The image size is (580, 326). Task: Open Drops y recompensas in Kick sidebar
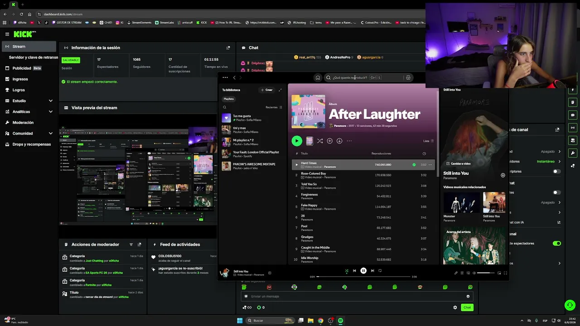28,144
